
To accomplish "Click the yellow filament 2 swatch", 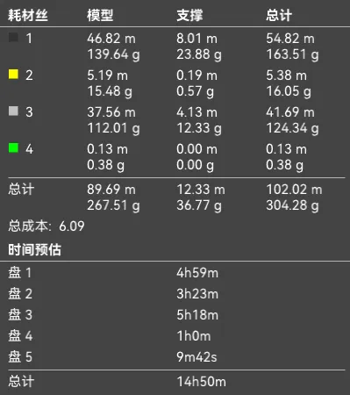I will tap(13, 74).
